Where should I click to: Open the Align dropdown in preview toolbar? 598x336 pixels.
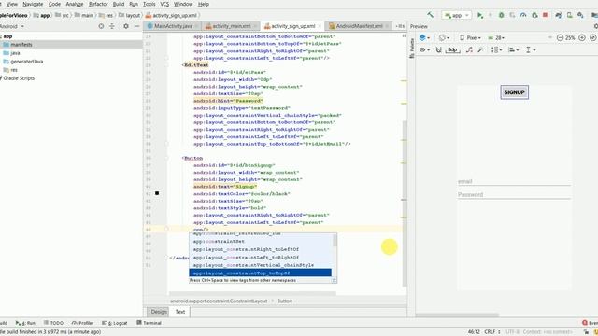coord(513,49)
